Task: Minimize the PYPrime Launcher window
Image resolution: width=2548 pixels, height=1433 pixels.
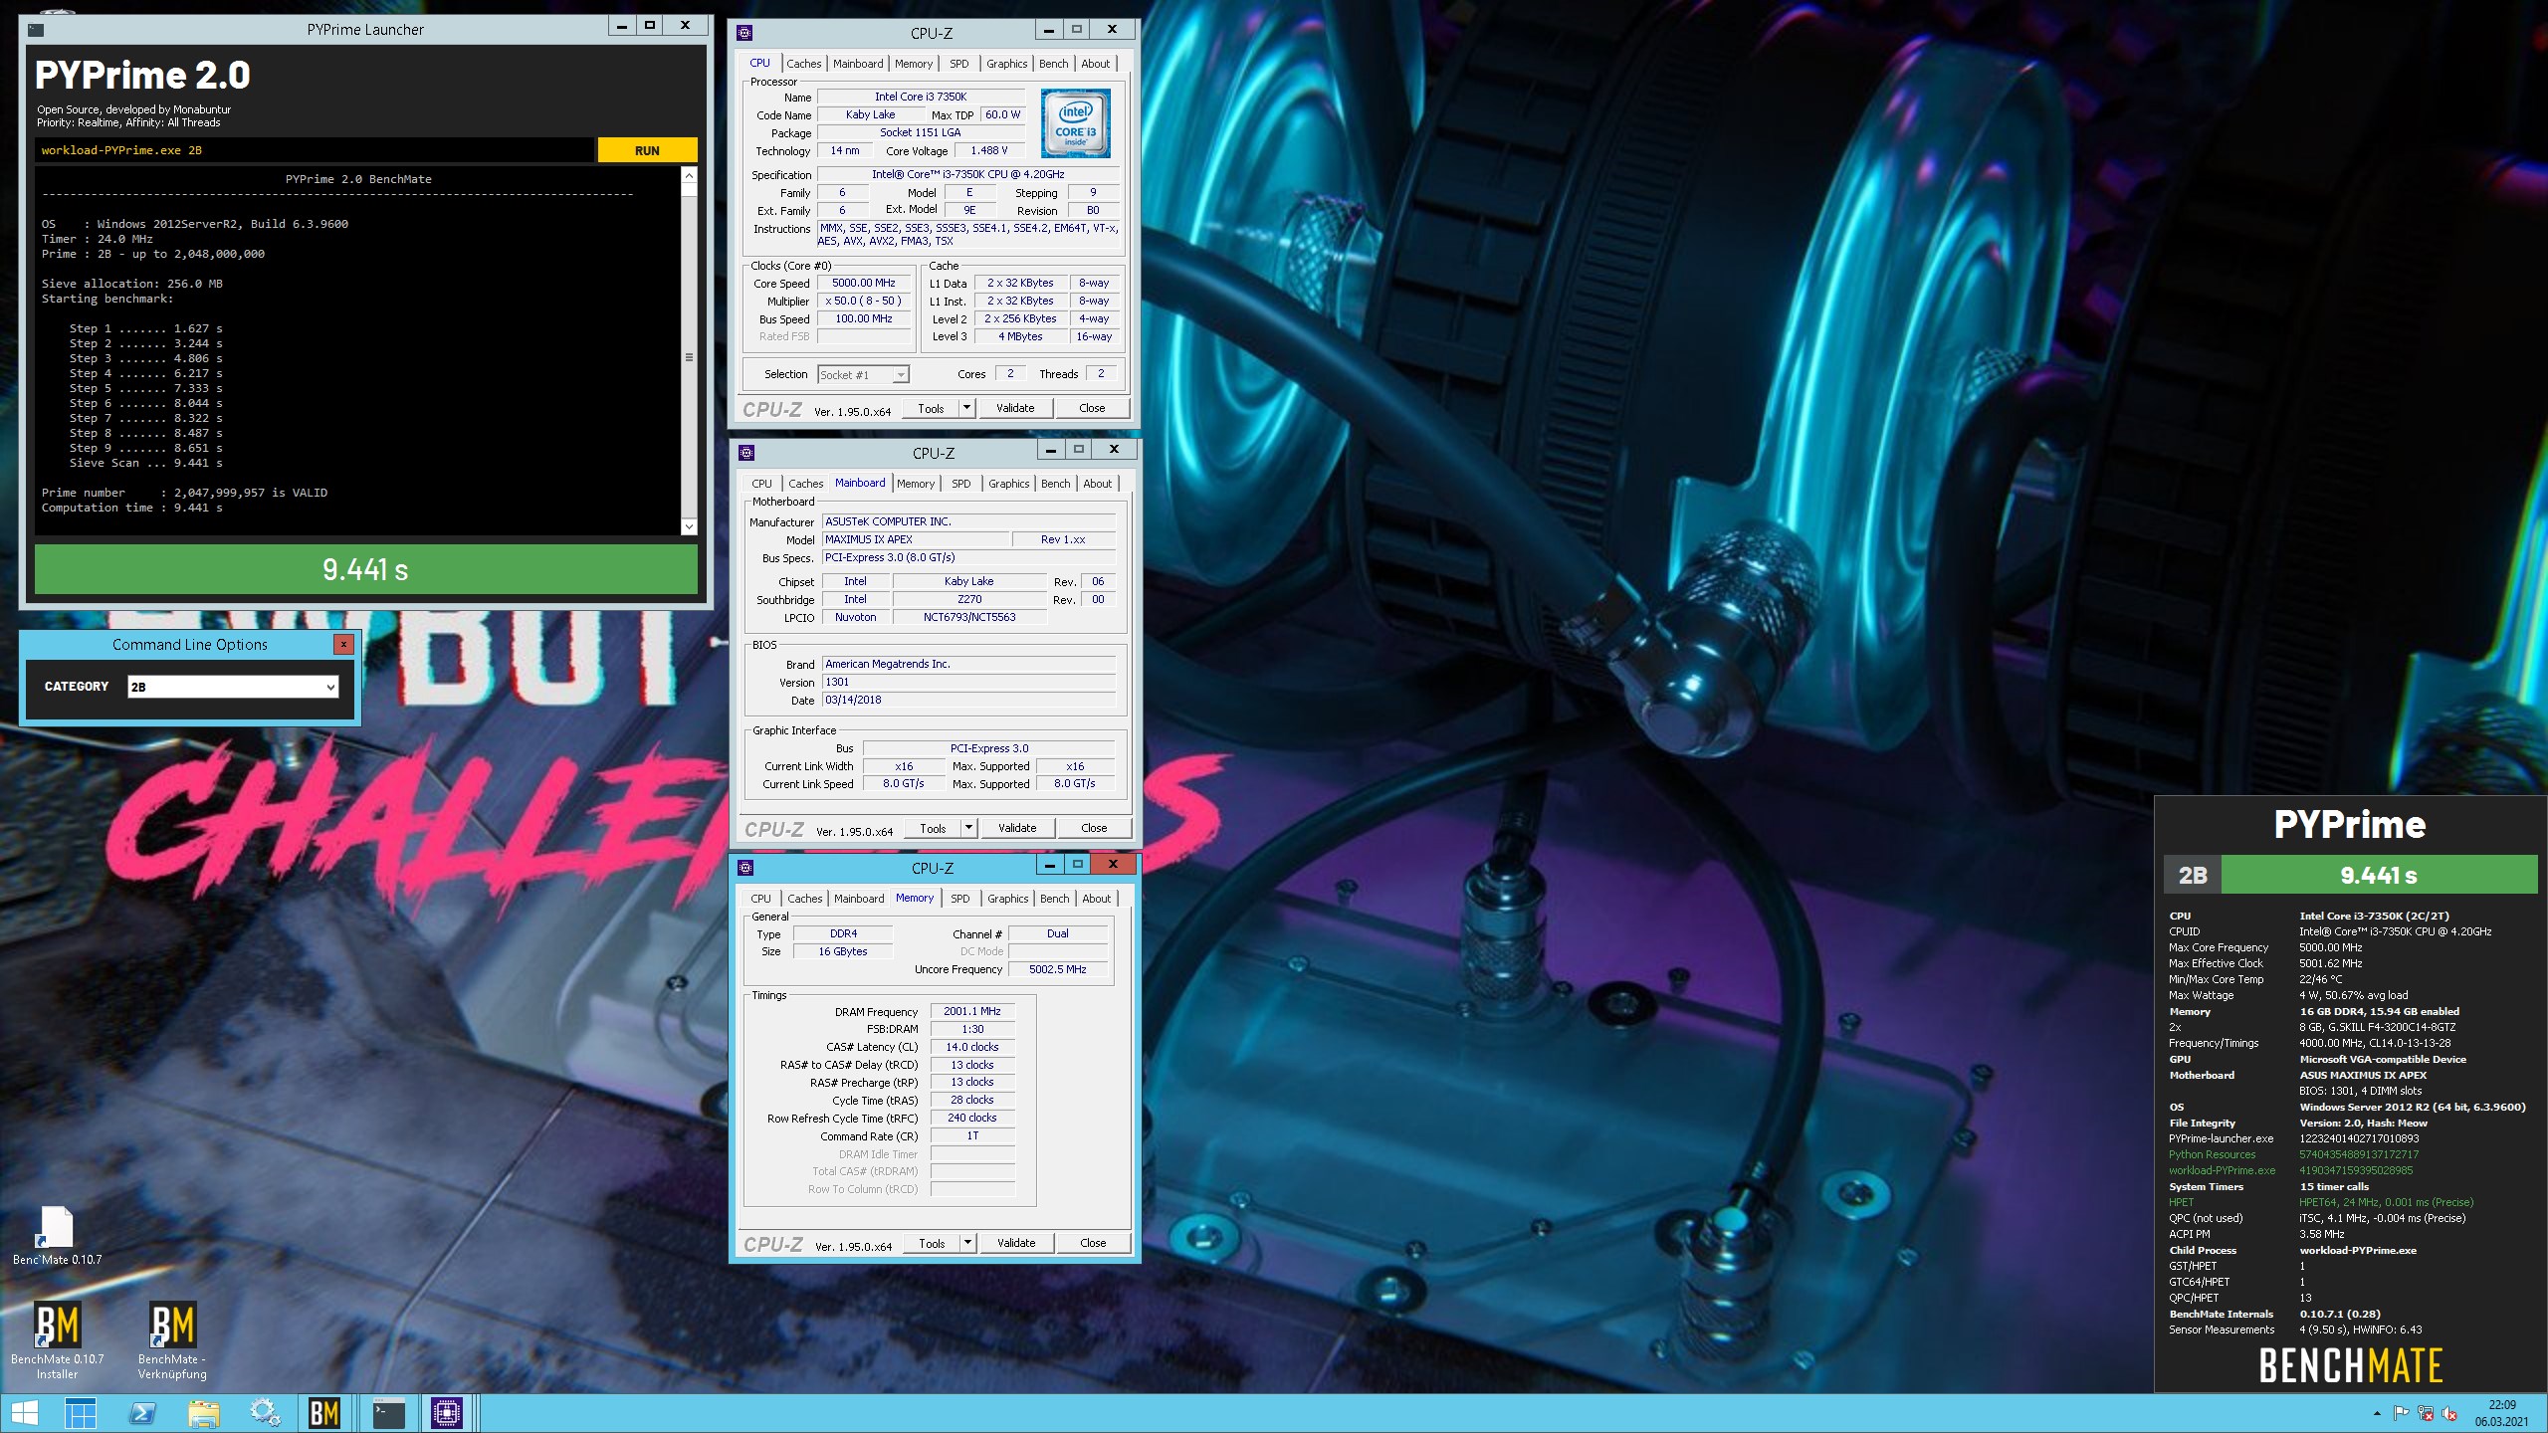Action: point(622,26)
